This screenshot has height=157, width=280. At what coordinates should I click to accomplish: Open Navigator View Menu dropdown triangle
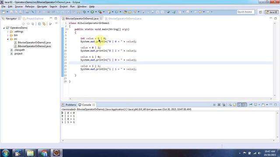pos(56,24)
